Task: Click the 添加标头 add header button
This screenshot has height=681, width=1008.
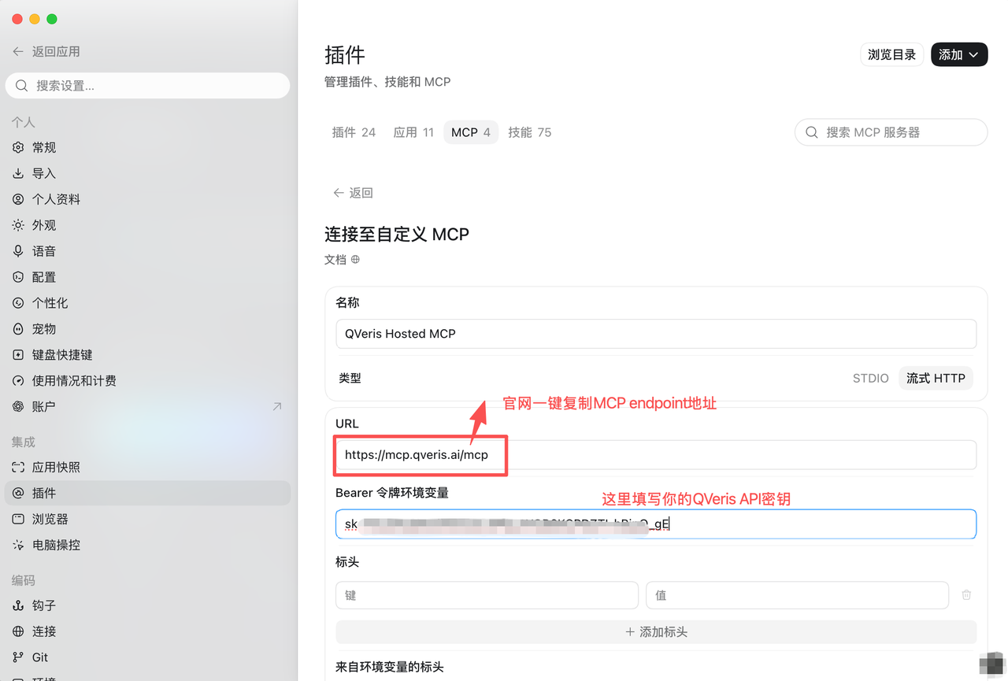Action: 656,631
